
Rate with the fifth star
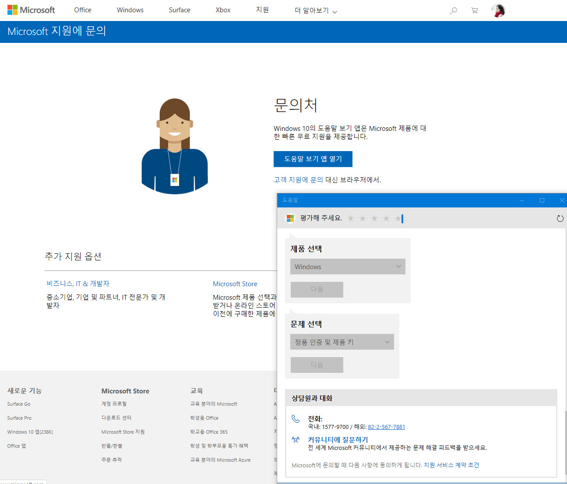point(398,218)
